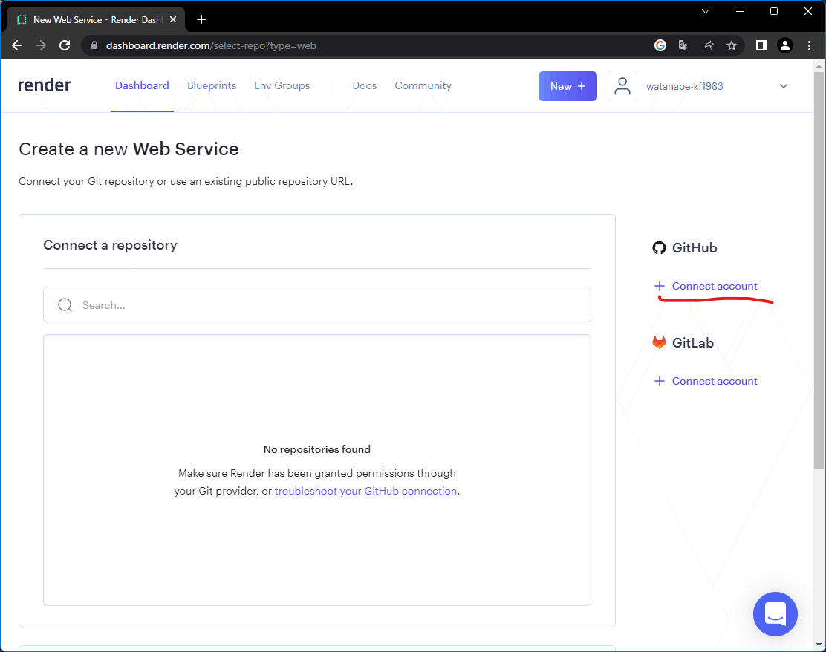
Task: Open the Chrome three-dot menu
Action: (x=809, y=45)
